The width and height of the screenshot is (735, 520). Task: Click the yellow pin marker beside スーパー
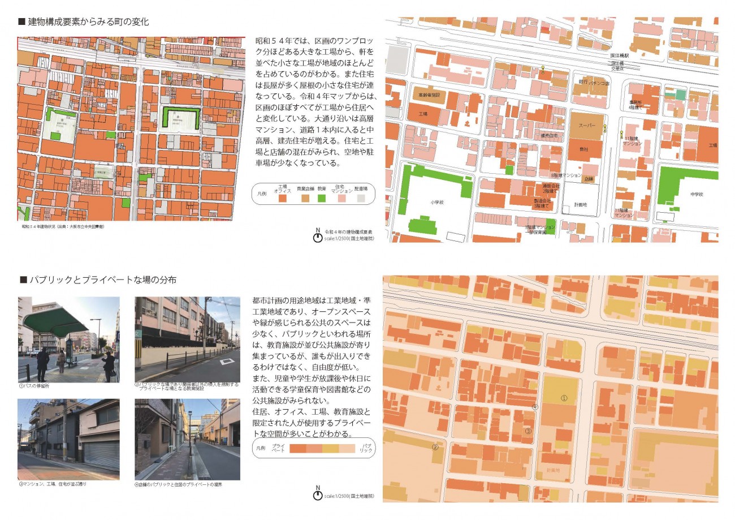pos(605,128)
